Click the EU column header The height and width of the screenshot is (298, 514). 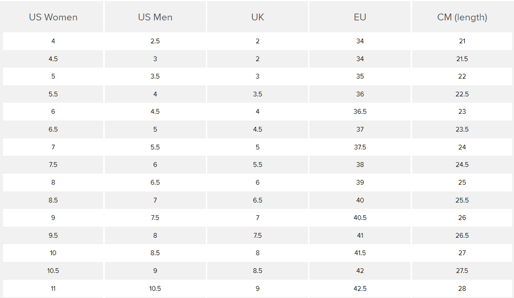[x=360, y=17]
